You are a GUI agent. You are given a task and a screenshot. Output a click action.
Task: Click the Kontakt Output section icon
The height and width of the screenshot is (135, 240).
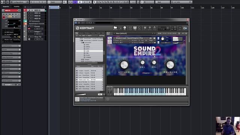click(130, 28)
